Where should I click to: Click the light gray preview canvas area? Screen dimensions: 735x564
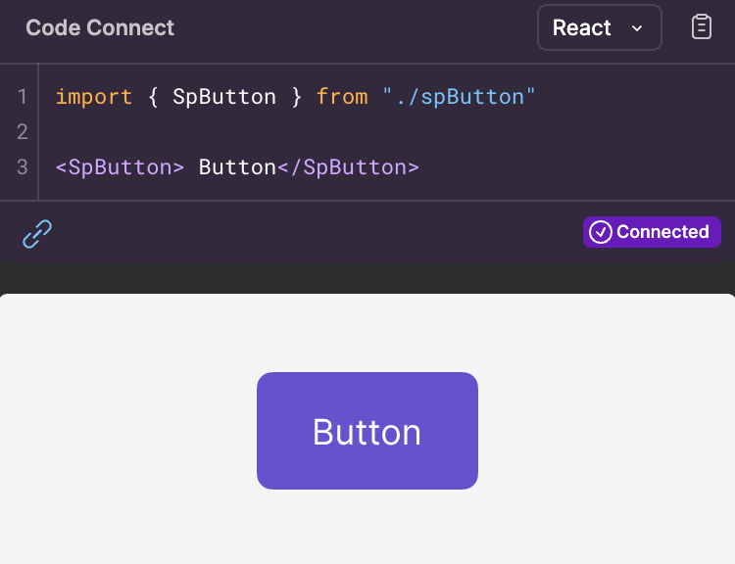(367, 525)
